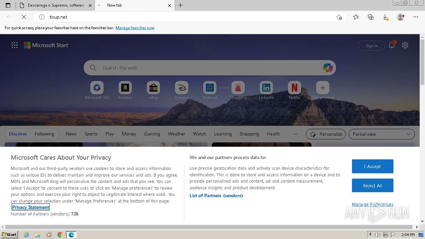Viewport: 425px width, 239px height.
Task: Open the Weather category
Action: [x=177, y=134]
